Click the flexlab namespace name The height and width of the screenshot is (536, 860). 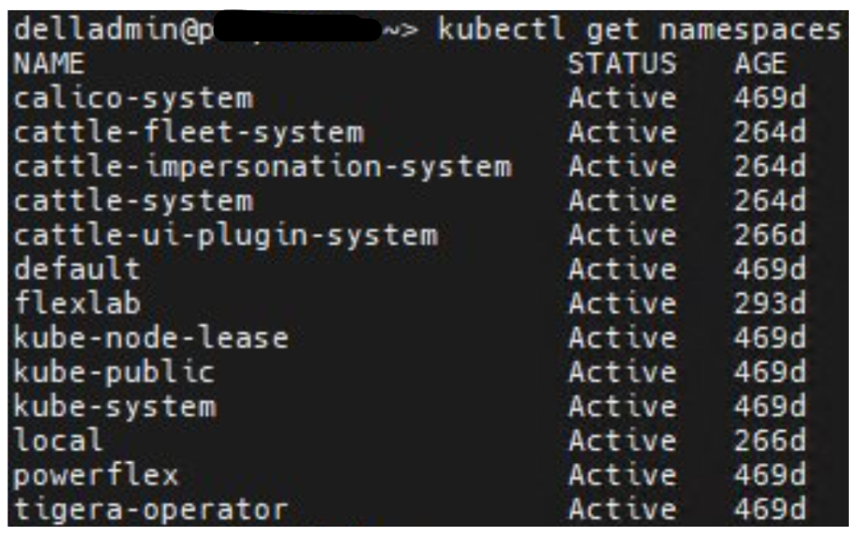(x=77, y=304)
